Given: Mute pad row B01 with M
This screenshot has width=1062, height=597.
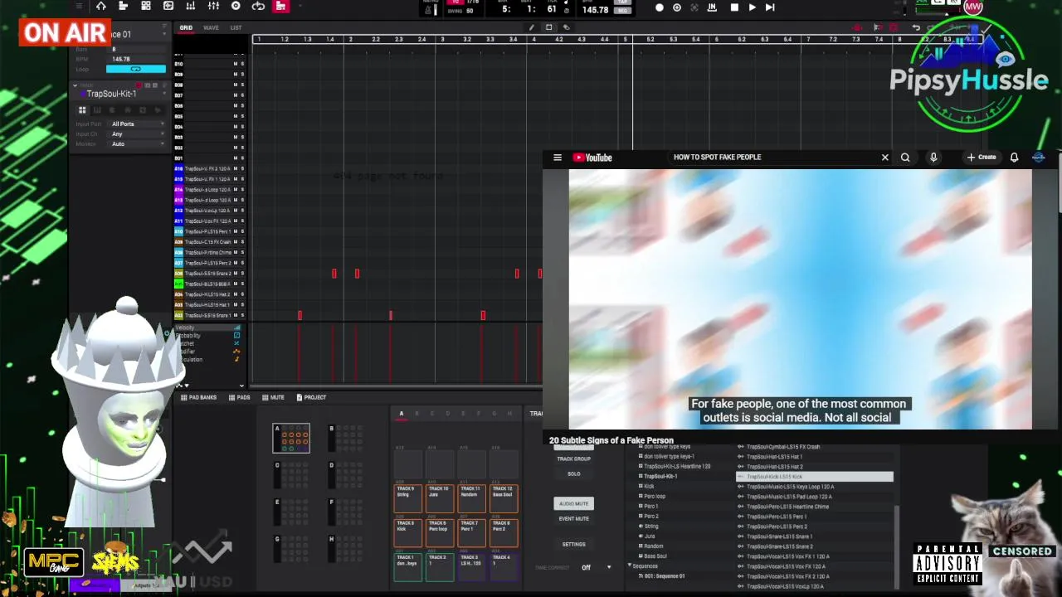Looking at the screenshot, I should click(235, 158).
